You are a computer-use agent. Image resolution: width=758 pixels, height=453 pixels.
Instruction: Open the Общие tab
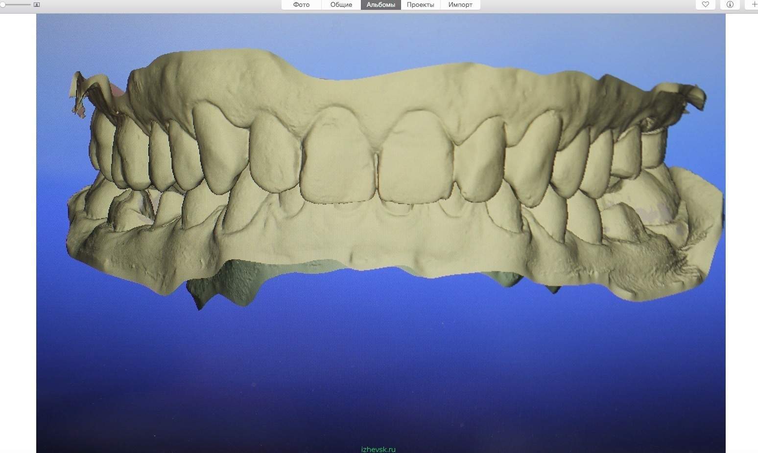coord(341,5)
